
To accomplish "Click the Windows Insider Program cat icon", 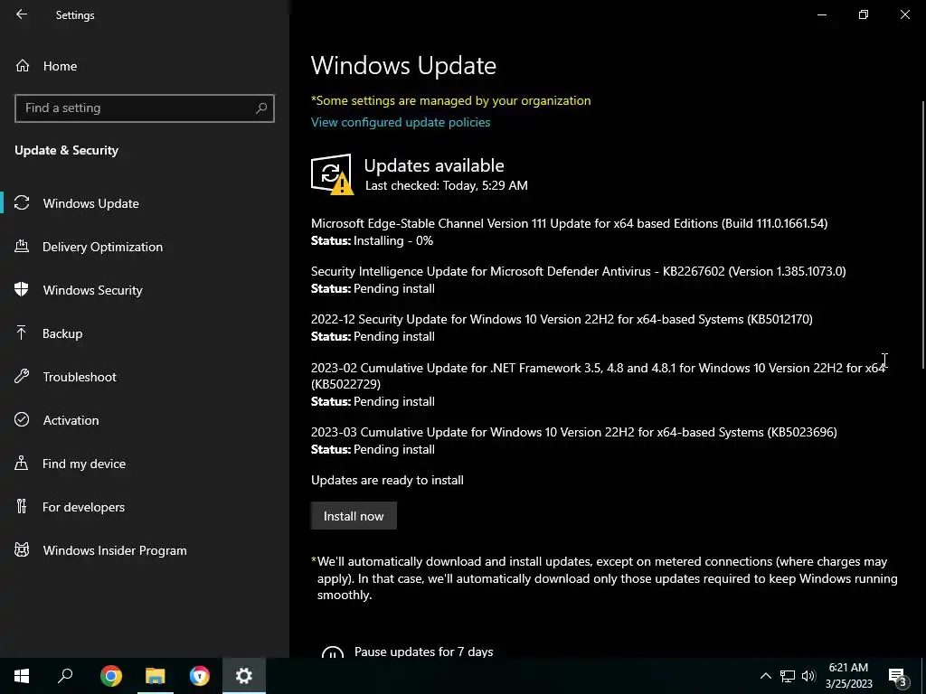I will coord(22,550).
